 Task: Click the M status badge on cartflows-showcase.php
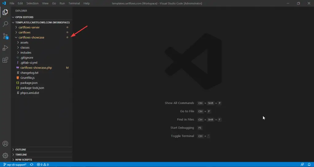tap(67, 68)
